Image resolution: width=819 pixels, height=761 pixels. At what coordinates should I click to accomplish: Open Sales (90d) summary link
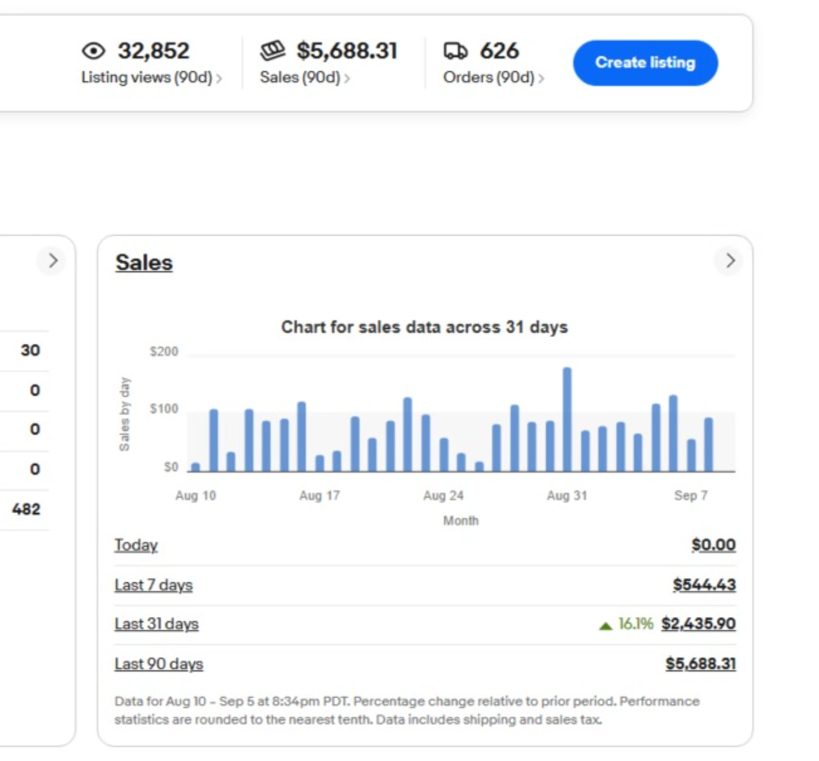click(305, 77)
